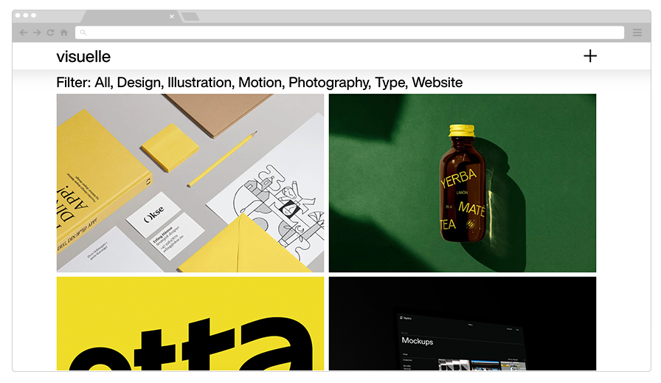Viewport: 661px width, 383px height.
Task: Filter projects by Photography
Action: click(330, 83)
